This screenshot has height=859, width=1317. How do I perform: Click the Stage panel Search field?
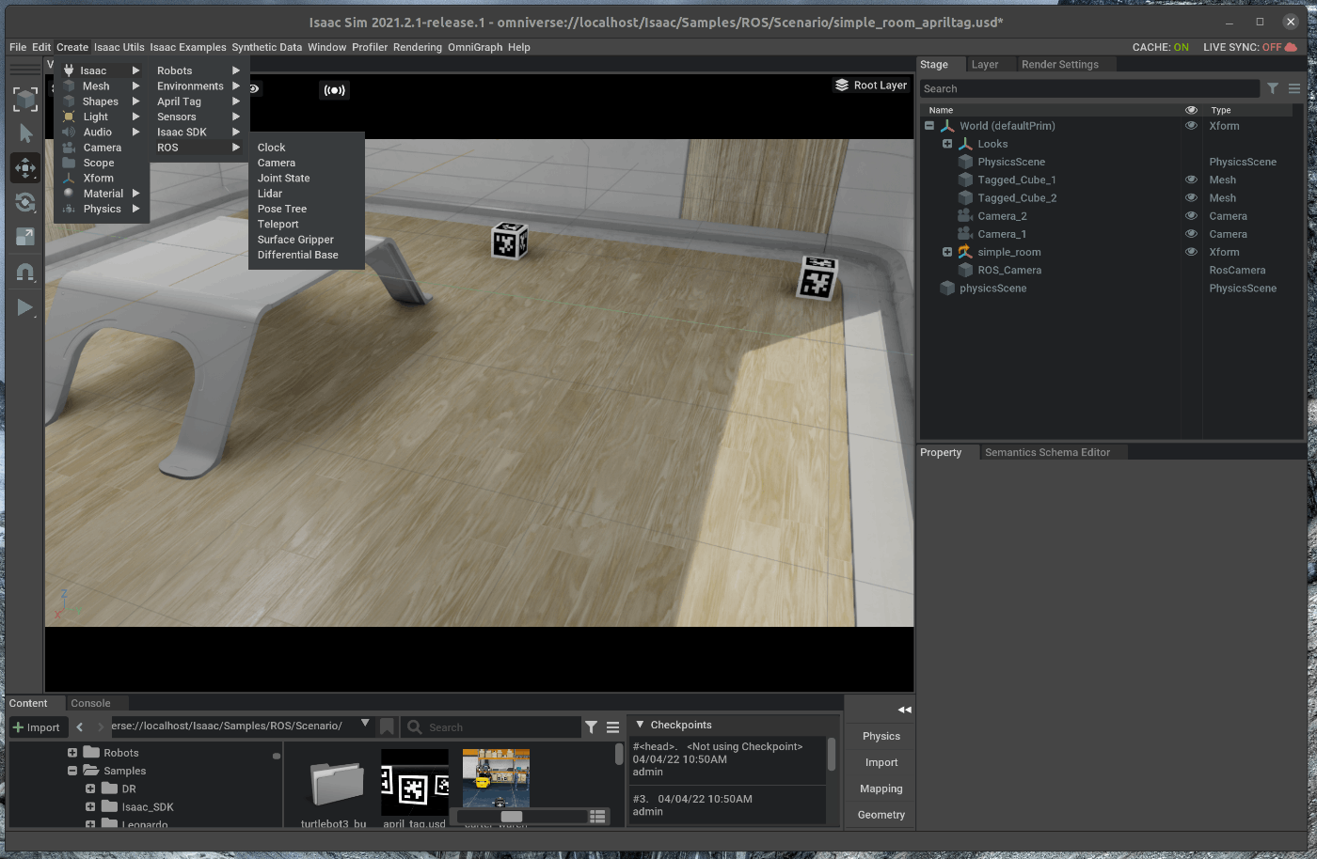click(x=1089, y=88)
